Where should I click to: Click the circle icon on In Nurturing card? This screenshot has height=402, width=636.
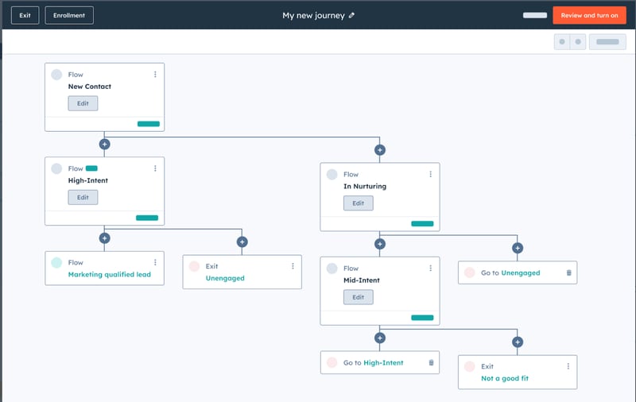[332, 174]
